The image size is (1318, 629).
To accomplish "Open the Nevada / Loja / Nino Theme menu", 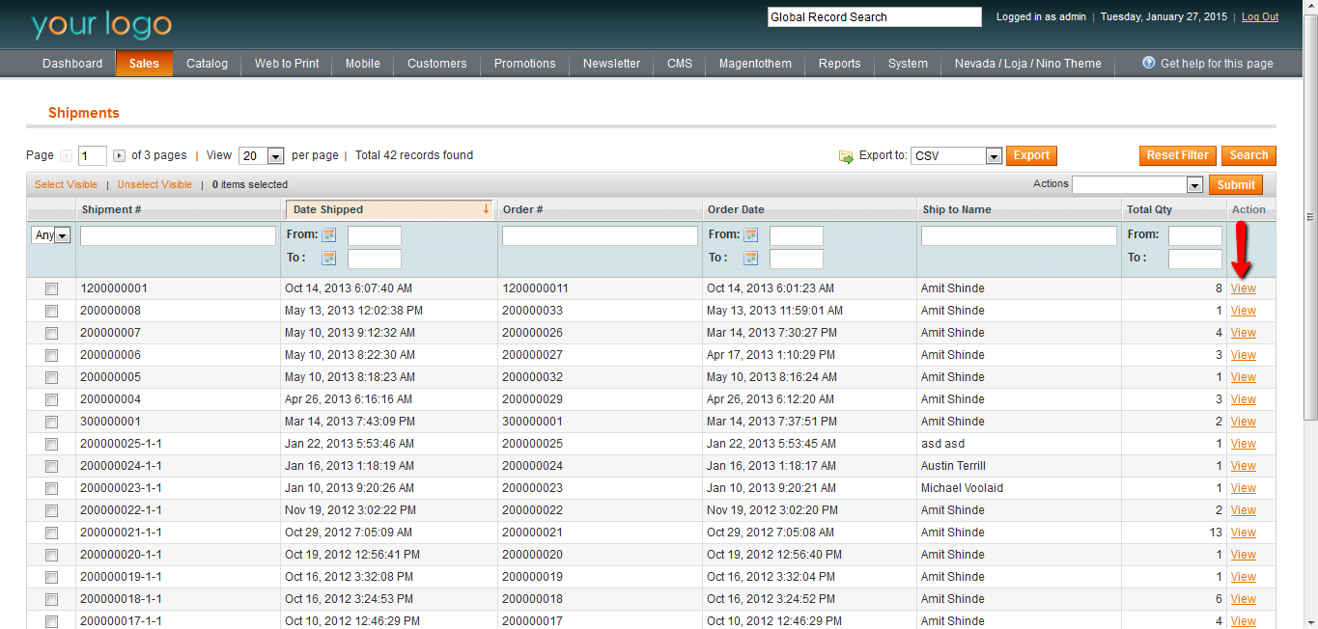I will 1028,64.
